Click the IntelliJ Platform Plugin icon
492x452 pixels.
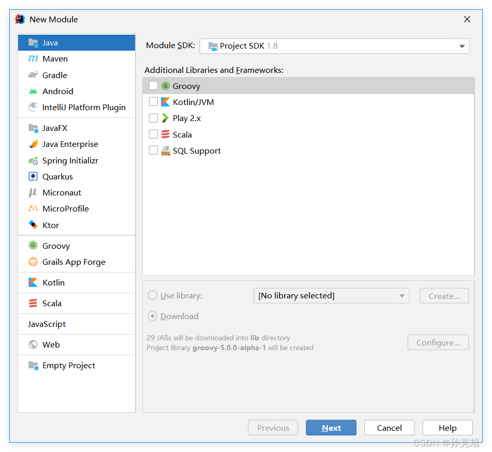click(x=33, y=107)
